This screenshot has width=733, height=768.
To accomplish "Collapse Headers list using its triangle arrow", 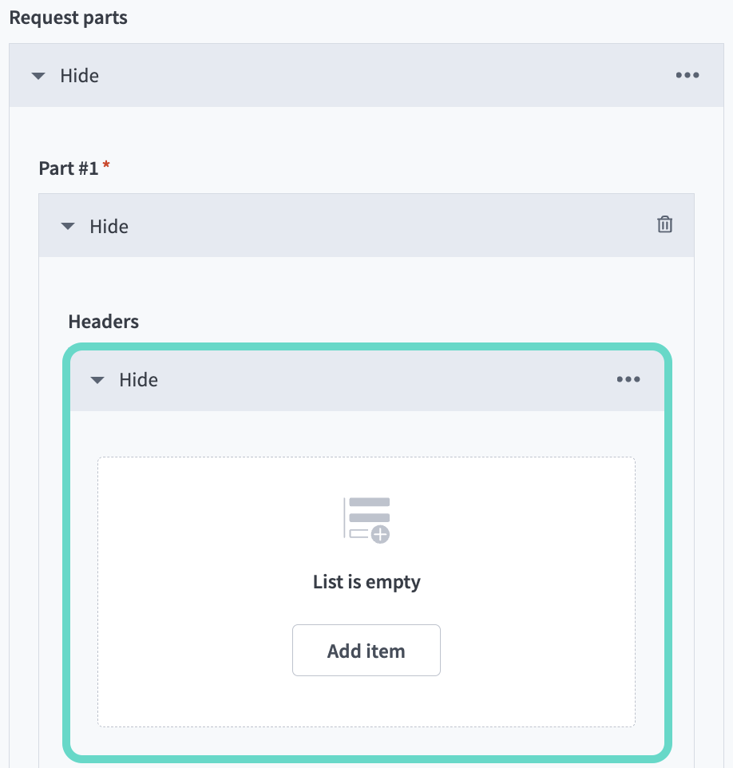I will click(x=97, y=381).
